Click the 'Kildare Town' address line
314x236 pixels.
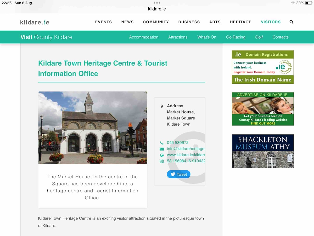[179, 124]
